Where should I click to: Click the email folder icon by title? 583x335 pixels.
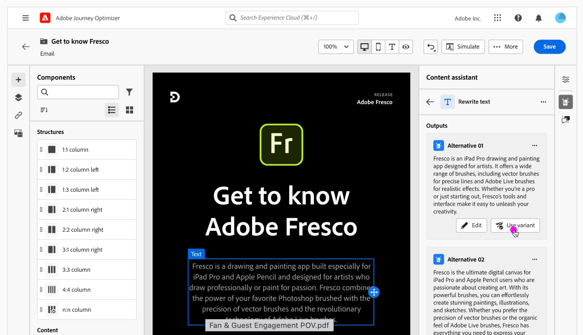click(x=44, y=41)
